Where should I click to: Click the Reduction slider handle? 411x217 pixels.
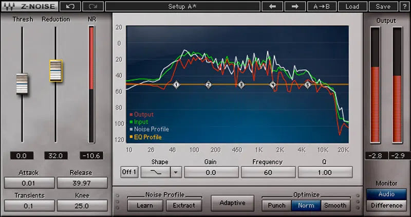click(x=55, y=71)
